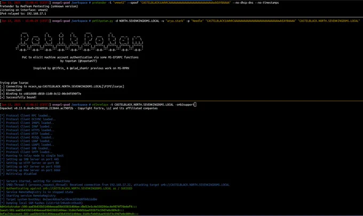Click the SMBD-Thread-5 received connection line
This screenshot has width=363, height=216.
pyautogui.click(x=115, y=185)
